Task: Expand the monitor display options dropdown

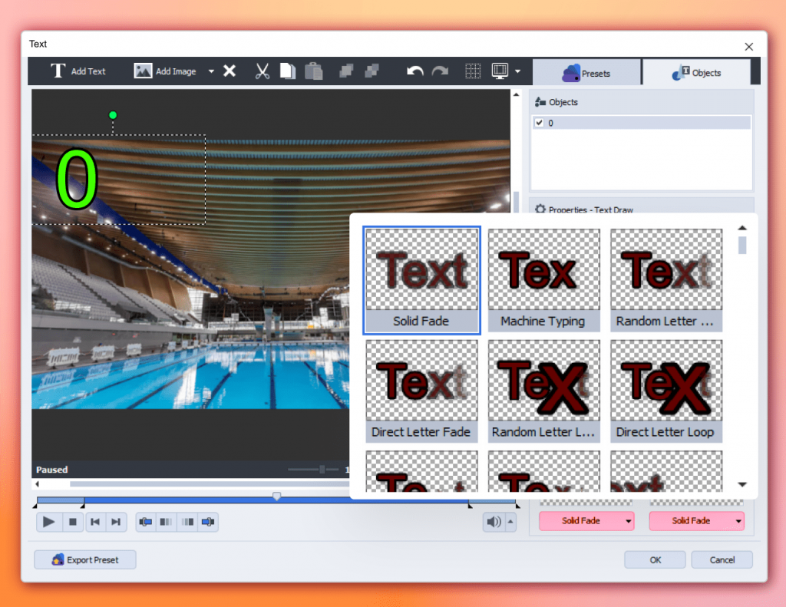Action: click(517, 71)
